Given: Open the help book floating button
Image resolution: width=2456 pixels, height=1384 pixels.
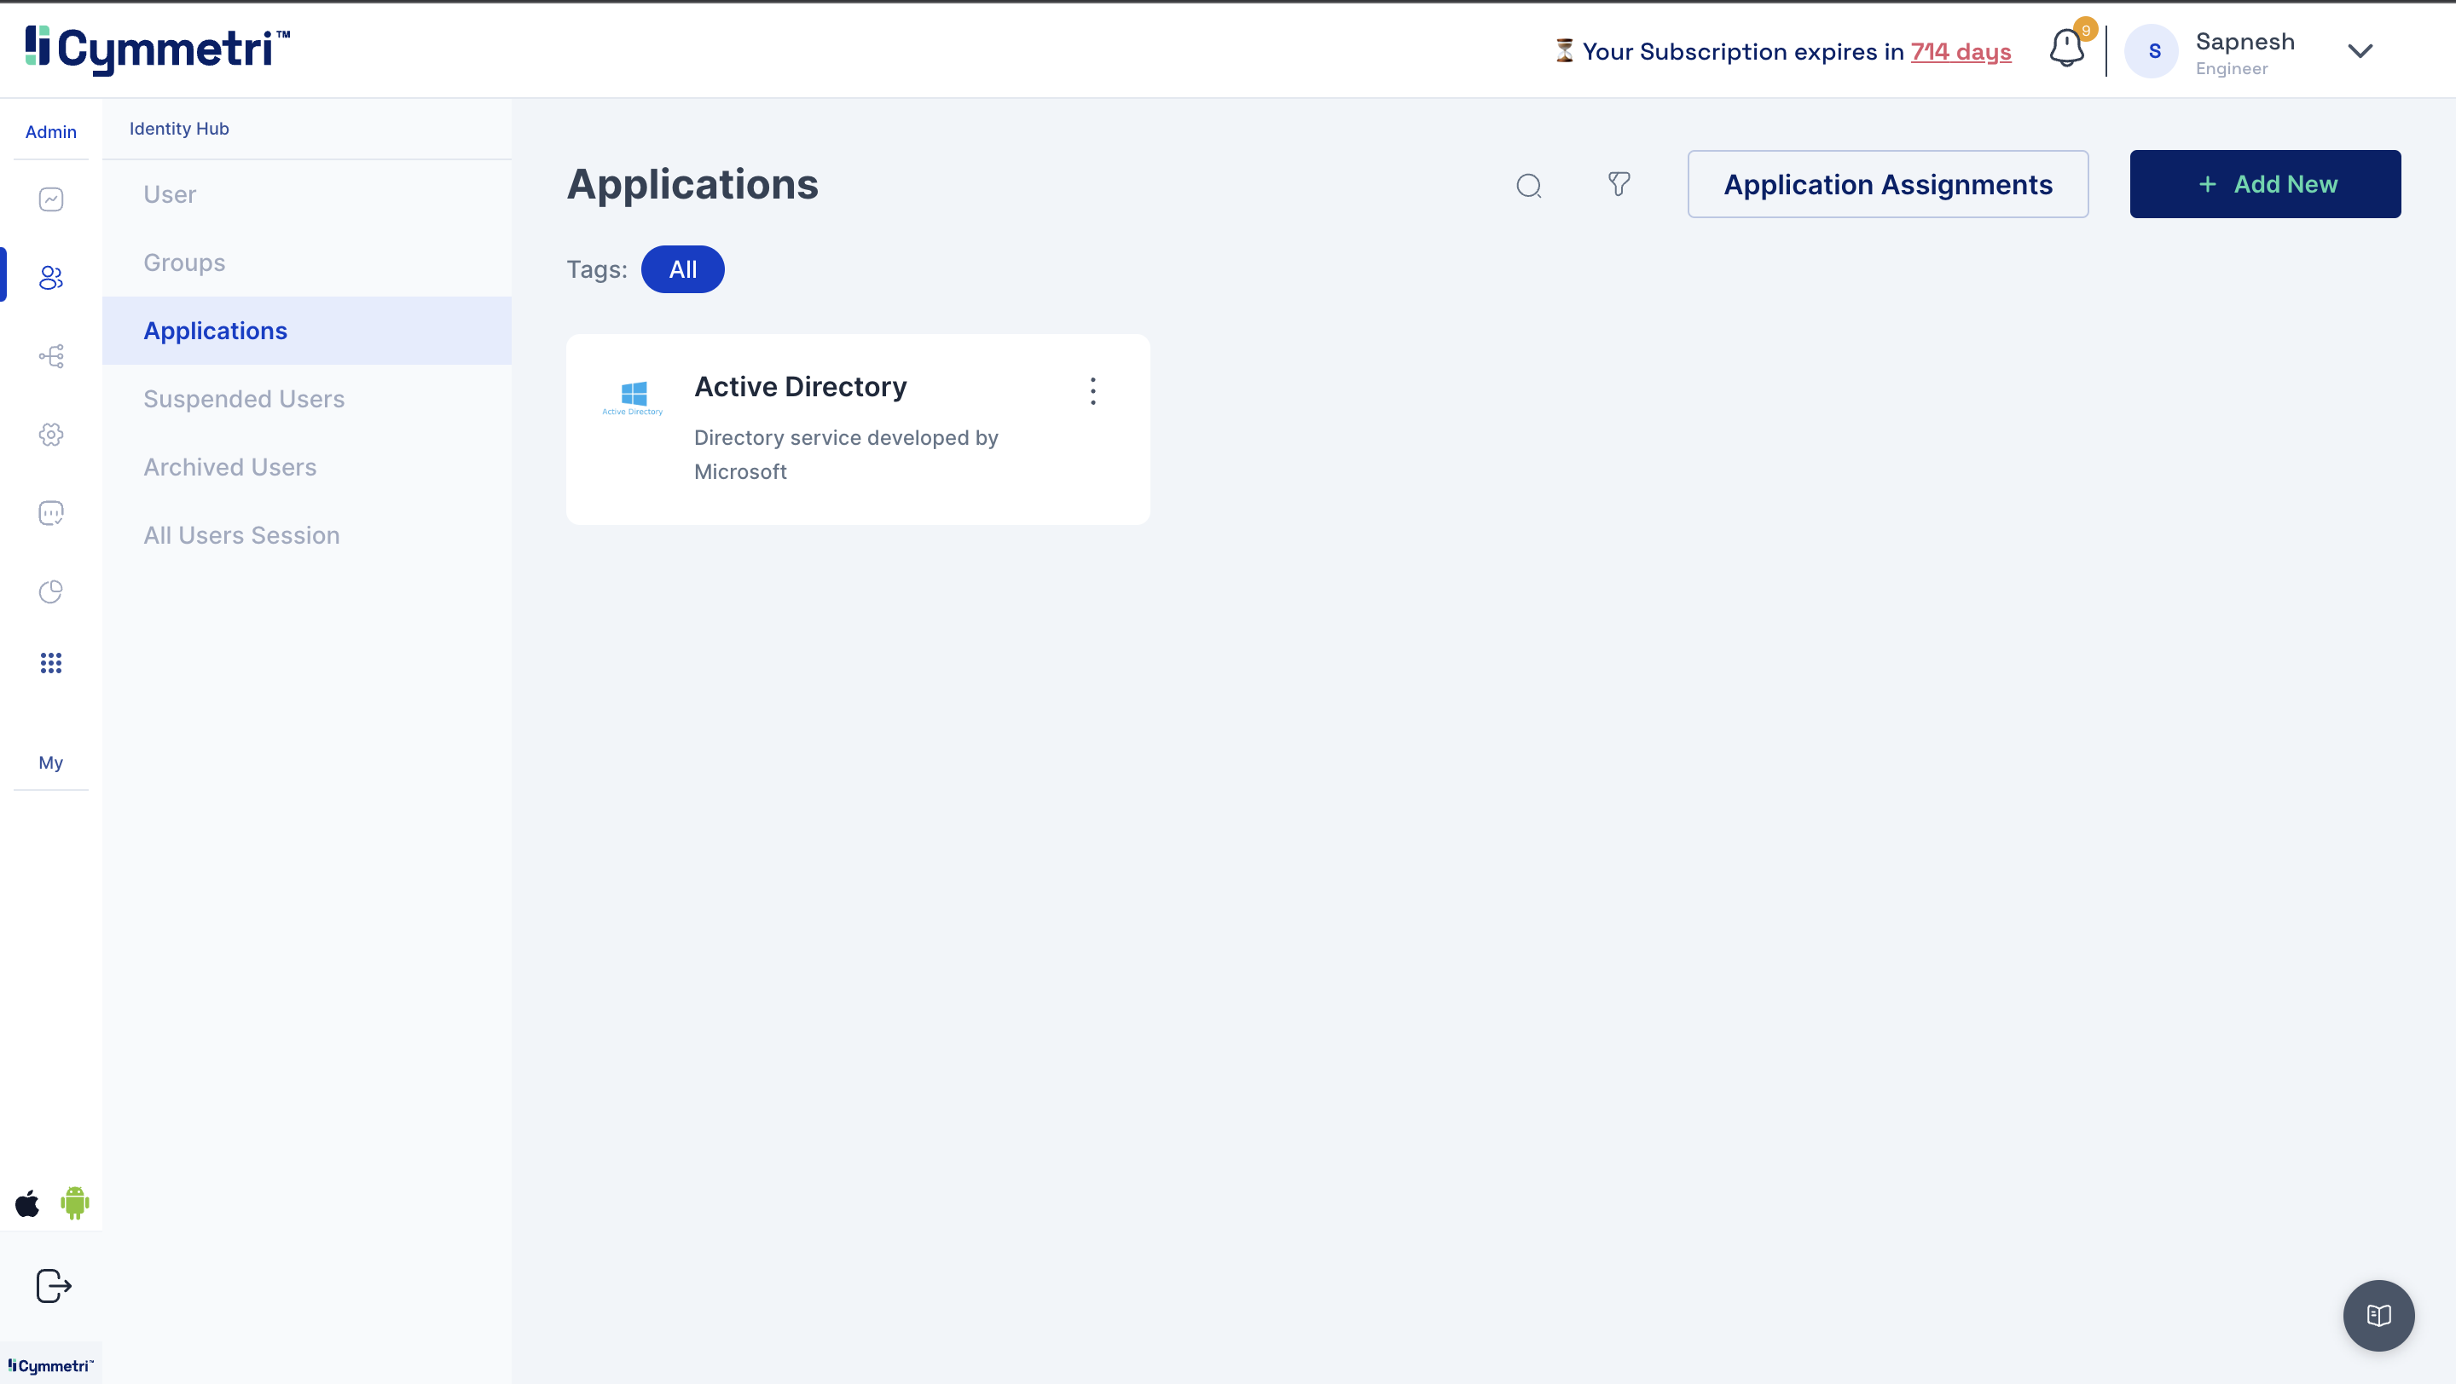Looking at the screenshot, I should point(2378,1316).
